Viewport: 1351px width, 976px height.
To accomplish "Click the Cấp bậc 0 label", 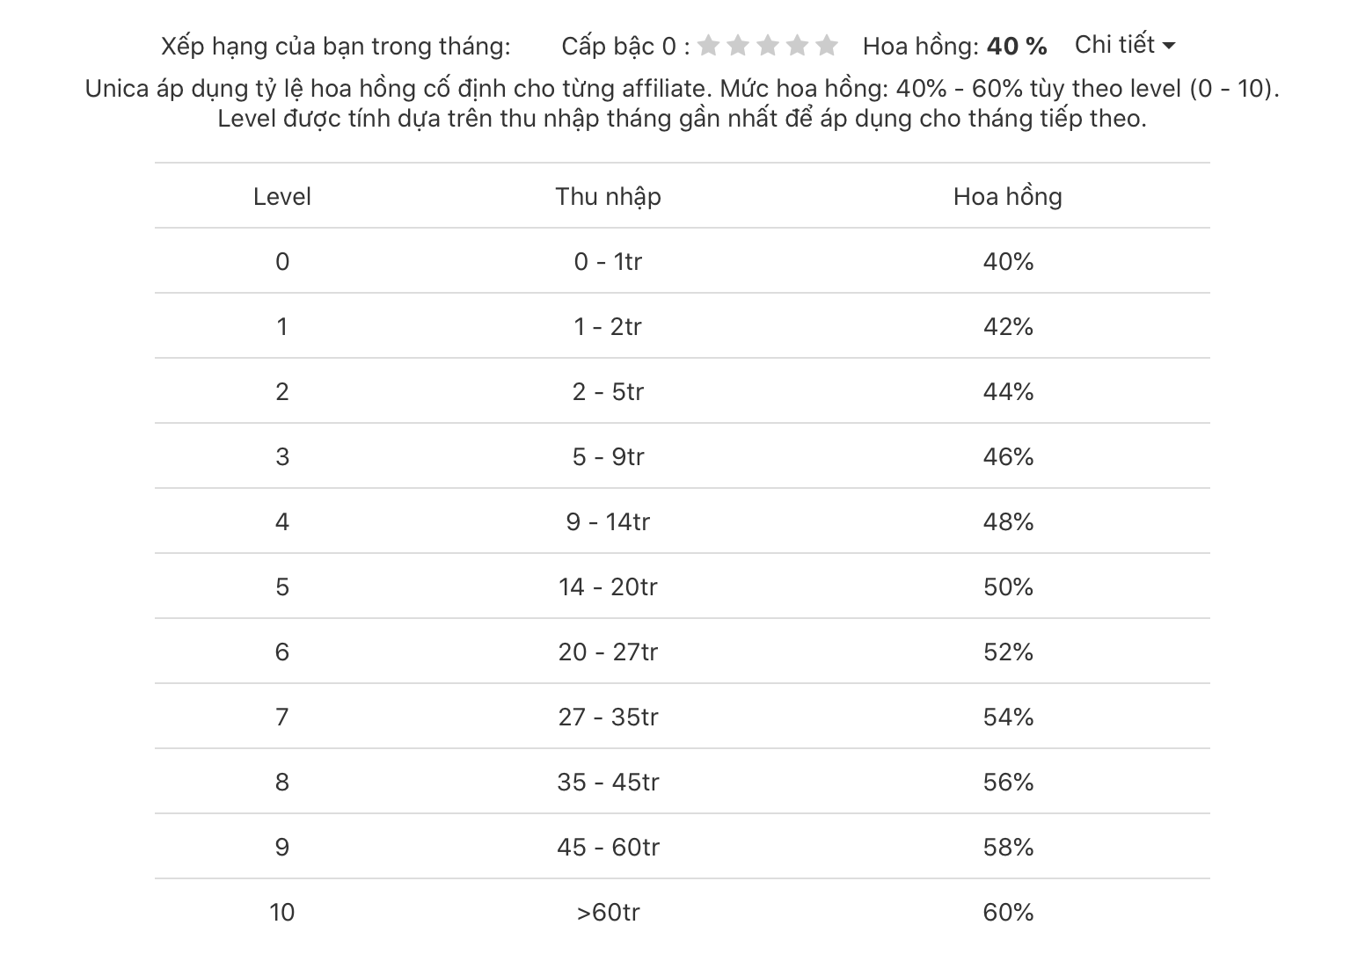I will (x=626, y=46).
